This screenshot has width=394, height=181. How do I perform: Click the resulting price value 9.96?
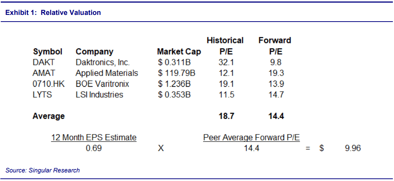(352, 149)
